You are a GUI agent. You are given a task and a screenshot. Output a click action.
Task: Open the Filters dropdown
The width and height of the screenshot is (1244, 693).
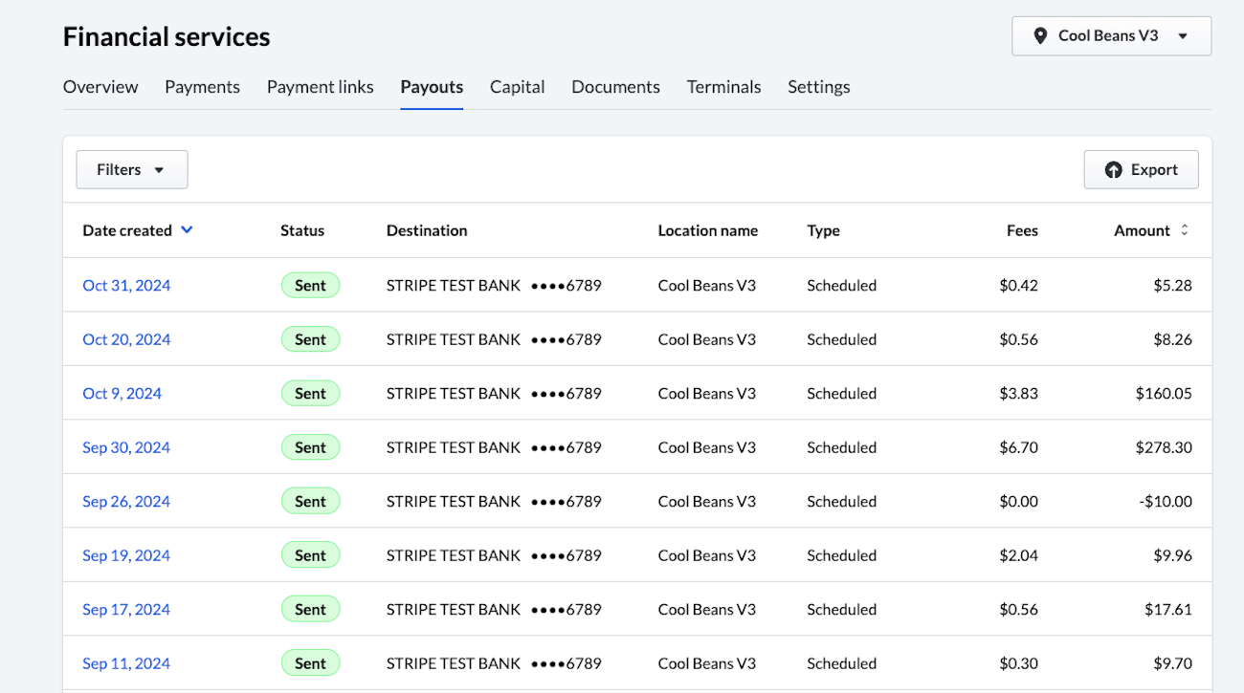[x=131, y=169]
